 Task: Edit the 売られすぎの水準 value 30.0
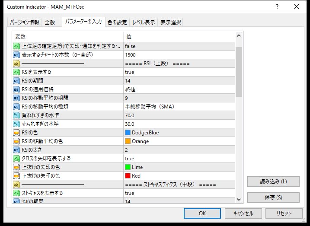(179, 124)
